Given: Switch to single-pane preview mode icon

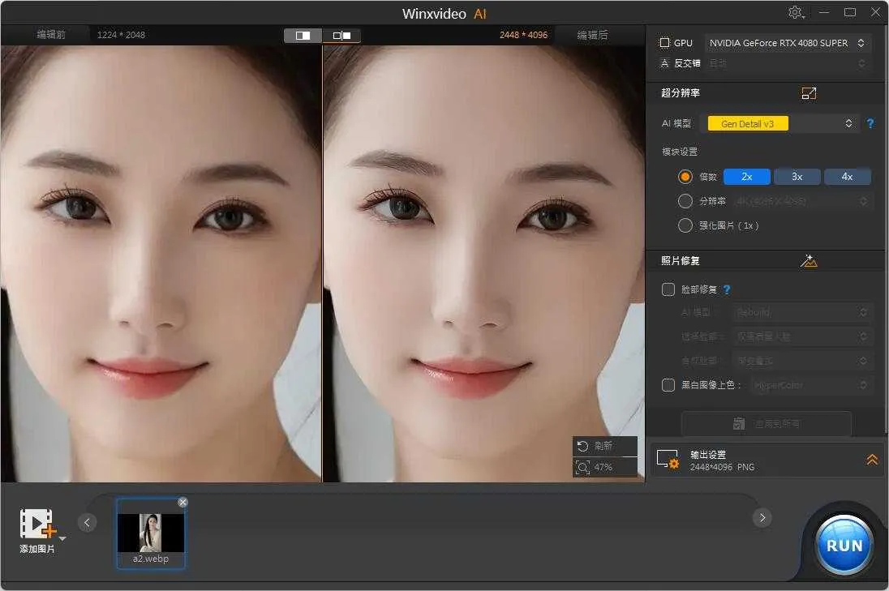Looking at the screenshot, I should (303, 36).
